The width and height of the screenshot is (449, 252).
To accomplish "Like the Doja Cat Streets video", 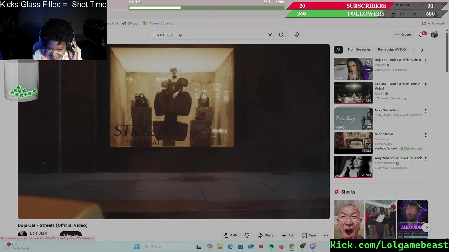I will tap(230, 235).
